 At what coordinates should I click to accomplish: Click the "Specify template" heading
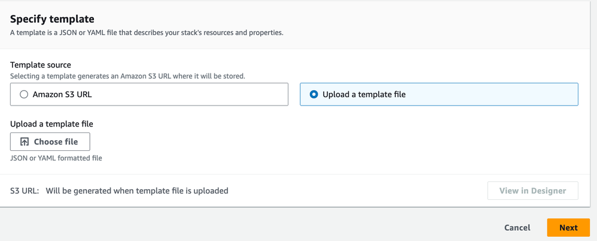click(x=52, y=20)
